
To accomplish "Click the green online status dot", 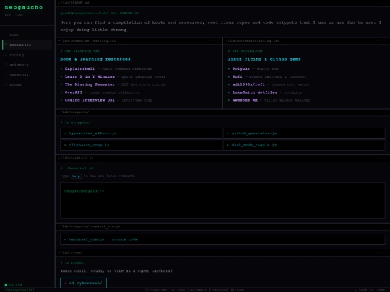I will (x=6, y=285).
